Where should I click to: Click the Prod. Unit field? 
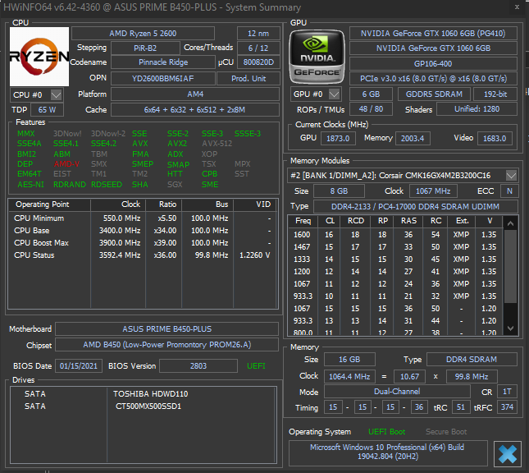click(249, 78)
